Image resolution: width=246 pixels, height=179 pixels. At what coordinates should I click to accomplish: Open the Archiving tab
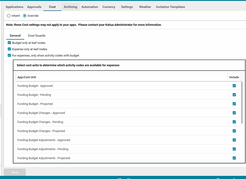click(x=71, y=7)
